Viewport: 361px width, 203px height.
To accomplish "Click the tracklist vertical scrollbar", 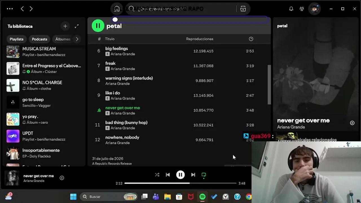I will click(269, 85).
